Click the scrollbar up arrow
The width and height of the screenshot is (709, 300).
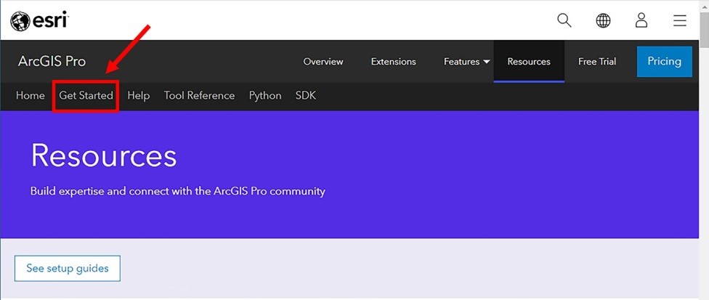click(704, 5)
